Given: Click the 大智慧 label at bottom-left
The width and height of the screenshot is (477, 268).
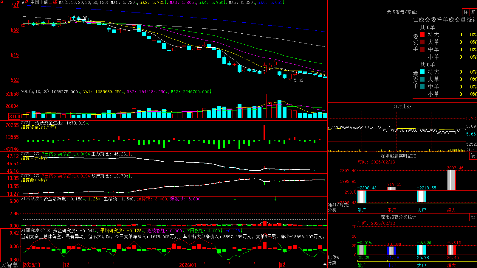Looking at the screenshot, I should [9, 265].
